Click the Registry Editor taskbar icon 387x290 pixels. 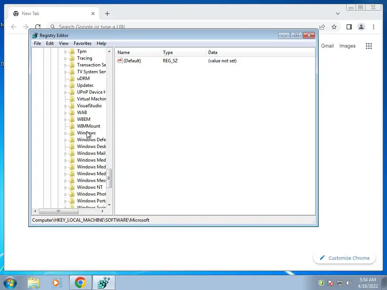point(104,282)
